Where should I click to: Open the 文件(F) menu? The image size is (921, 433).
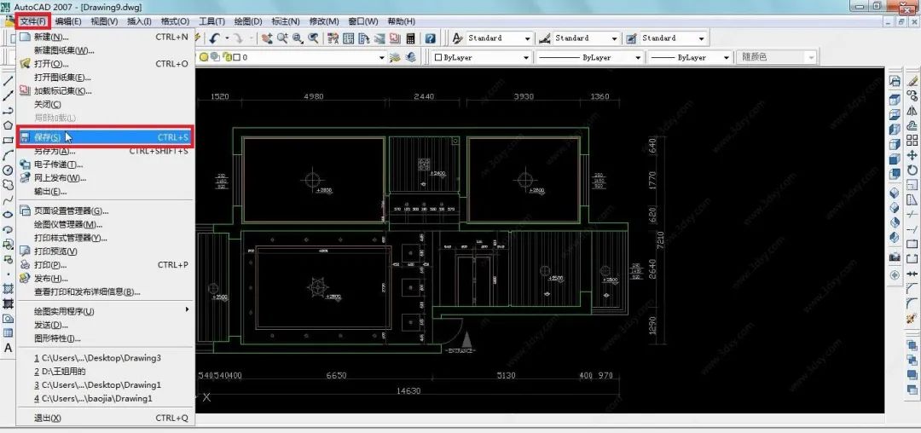click(33, 21)
